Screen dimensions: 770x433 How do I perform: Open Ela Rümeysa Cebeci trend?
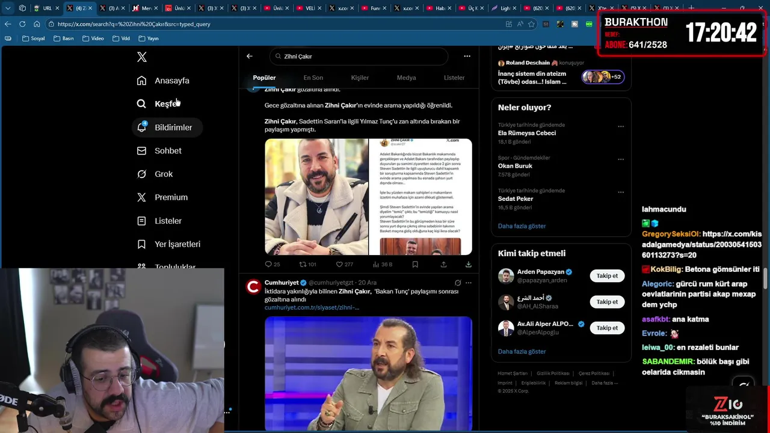coord(527,133)
